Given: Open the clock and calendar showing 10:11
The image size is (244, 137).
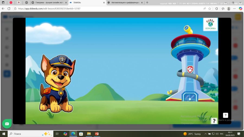Looking at the screenshot, I should tap(230, 134).
